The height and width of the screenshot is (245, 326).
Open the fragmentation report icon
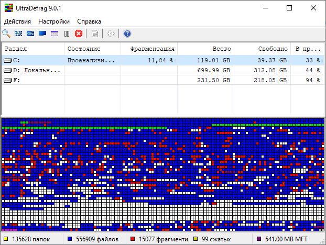95,34
